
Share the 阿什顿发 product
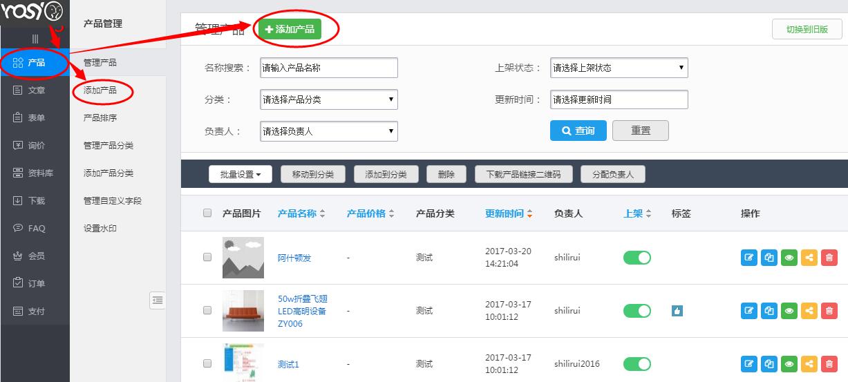[809, 258]
